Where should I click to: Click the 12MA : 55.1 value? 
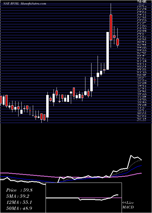tap(19, 202)
